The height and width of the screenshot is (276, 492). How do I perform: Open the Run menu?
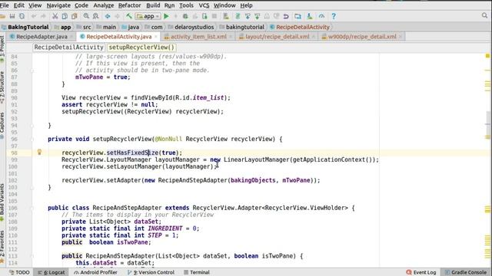click(169, 5)
